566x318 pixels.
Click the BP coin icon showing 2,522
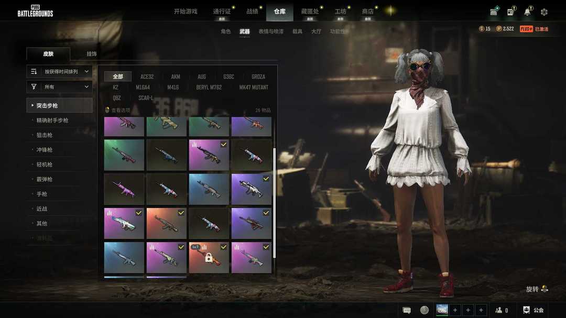click(499, 28)
